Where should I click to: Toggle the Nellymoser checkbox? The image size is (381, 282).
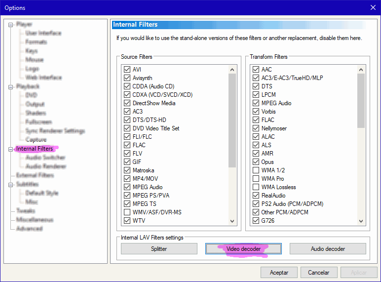coord(256,128)
